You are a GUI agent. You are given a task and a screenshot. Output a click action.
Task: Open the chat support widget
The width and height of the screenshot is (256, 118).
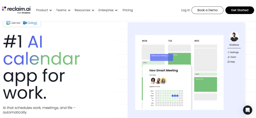pos(247,110)
